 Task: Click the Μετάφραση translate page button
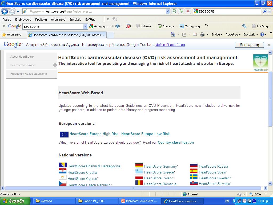pos(249,45)
